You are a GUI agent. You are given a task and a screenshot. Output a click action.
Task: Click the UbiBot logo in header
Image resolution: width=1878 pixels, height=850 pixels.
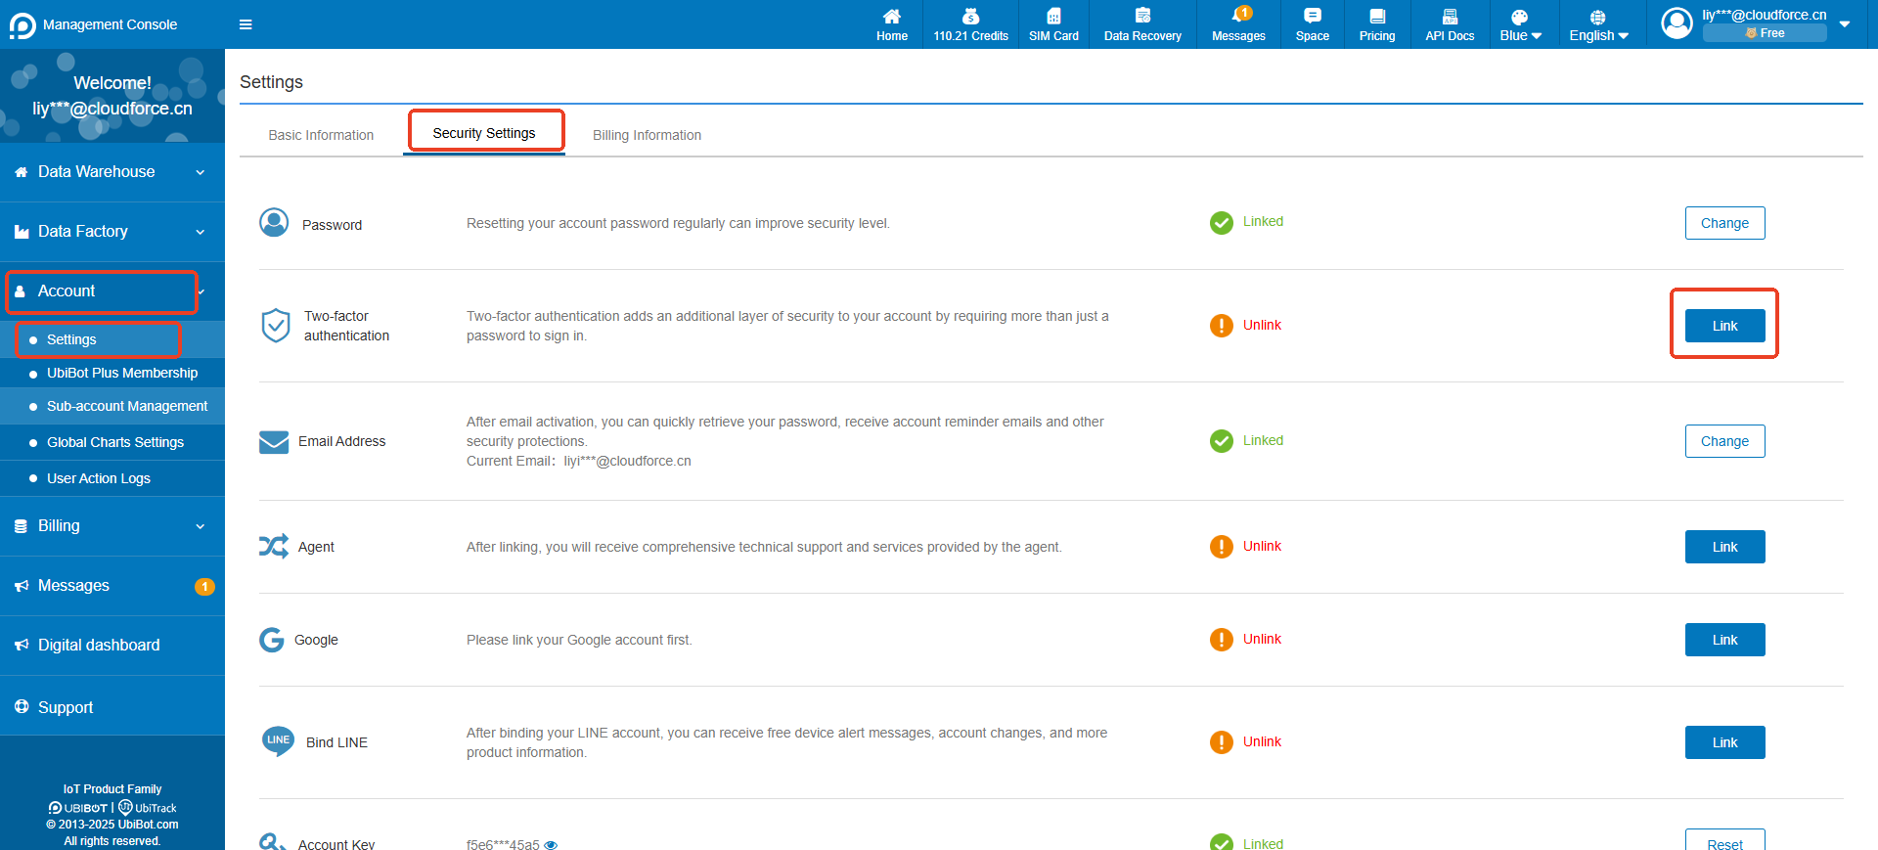click(22, 24)
